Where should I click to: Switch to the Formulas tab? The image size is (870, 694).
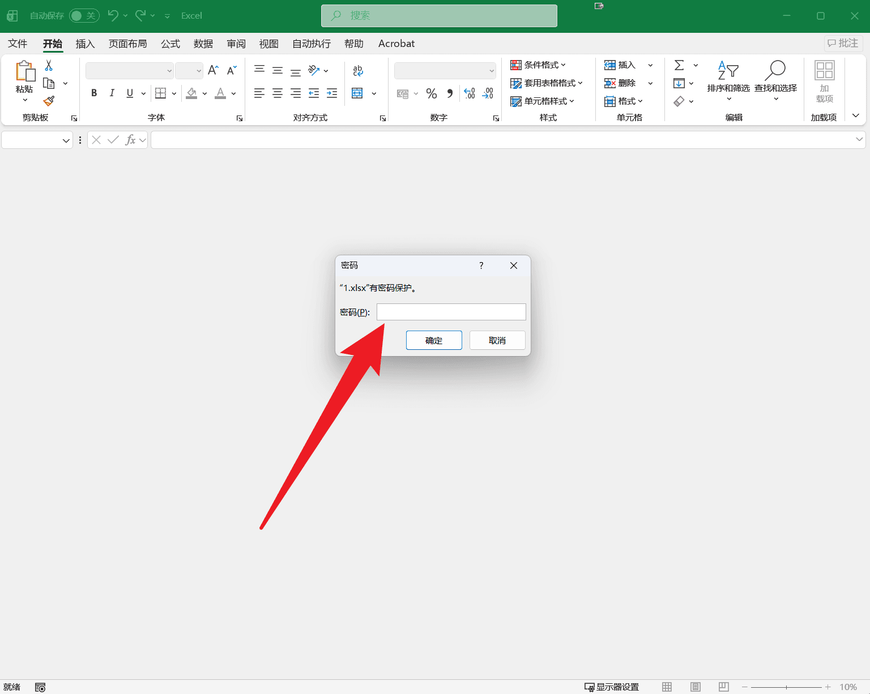pyautogui.click(x=170, y=44)
